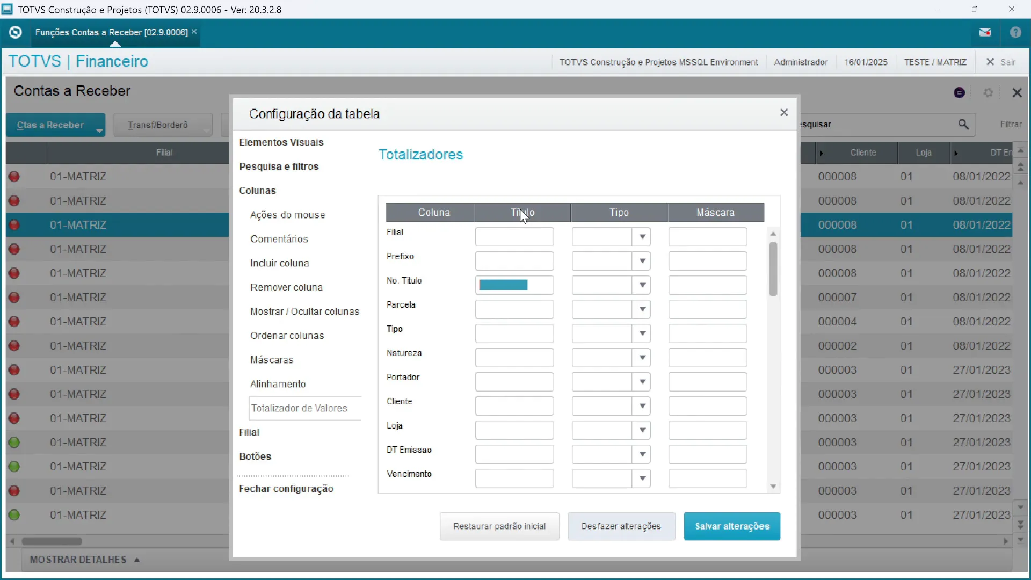Click the dark round indicator icon
Image resolution: width=1031 pixels, height=580 pixels.
[x=960, y=93]
